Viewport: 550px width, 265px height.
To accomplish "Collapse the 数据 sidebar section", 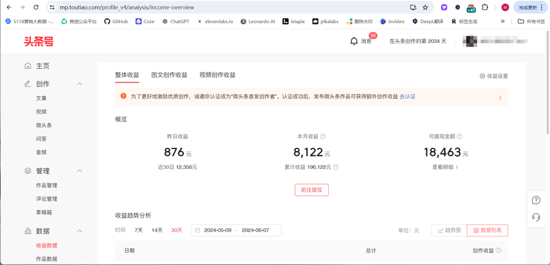I will click(x=79, y=231).
